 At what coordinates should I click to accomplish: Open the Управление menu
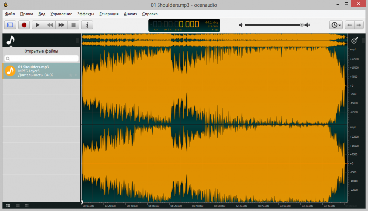point(61,14)
